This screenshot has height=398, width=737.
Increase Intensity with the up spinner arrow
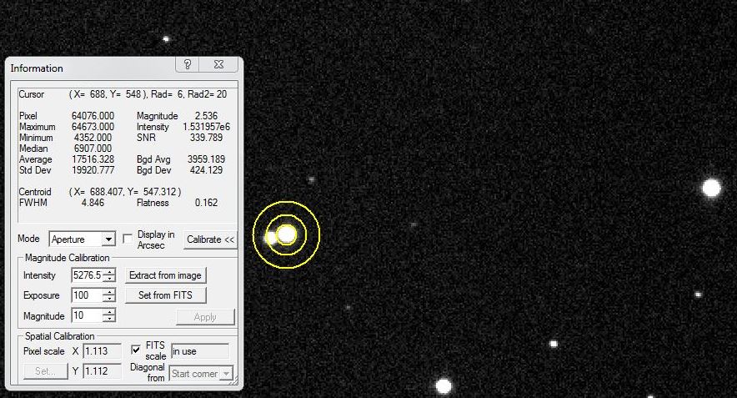click(x=109, y=272)
